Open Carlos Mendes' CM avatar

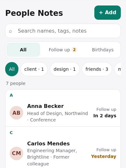pyautogui.click(x=16, y=153)
